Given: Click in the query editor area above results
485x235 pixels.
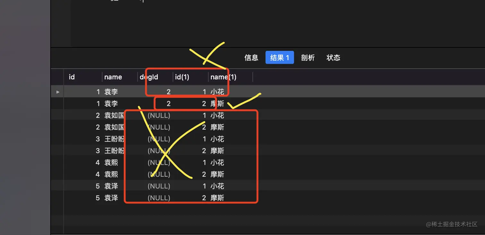Looking at the screenshot, I should (277, 23).
